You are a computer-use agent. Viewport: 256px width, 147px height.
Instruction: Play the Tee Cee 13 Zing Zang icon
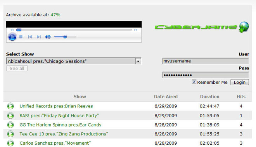coord(10,134)
